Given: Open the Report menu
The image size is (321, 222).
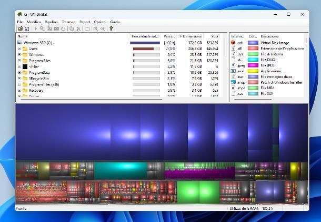Looking at the screenshot, I should click(x=85, y=22).
